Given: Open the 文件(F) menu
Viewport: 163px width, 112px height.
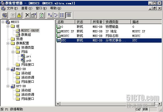Looking at the screenshot, I should pyautogui.click(x=12, y=8).
